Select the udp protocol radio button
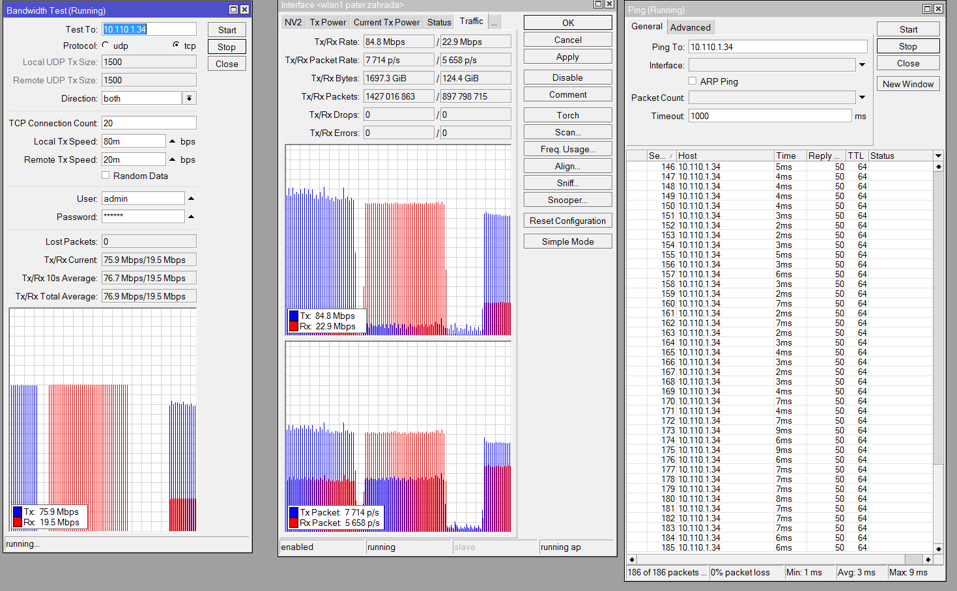 106,46
